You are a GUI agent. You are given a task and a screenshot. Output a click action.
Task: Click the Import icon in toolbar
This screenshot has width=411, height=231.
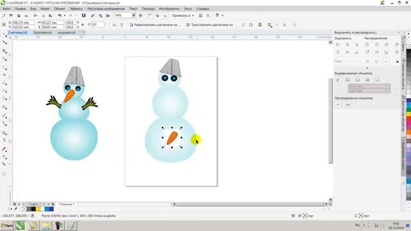[x=92, y=15]
